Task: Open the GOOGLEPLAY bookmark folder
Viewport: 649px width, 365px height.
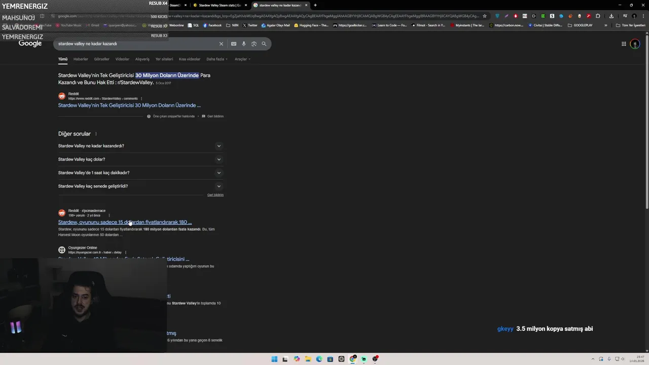Action: tap(581, 25)
